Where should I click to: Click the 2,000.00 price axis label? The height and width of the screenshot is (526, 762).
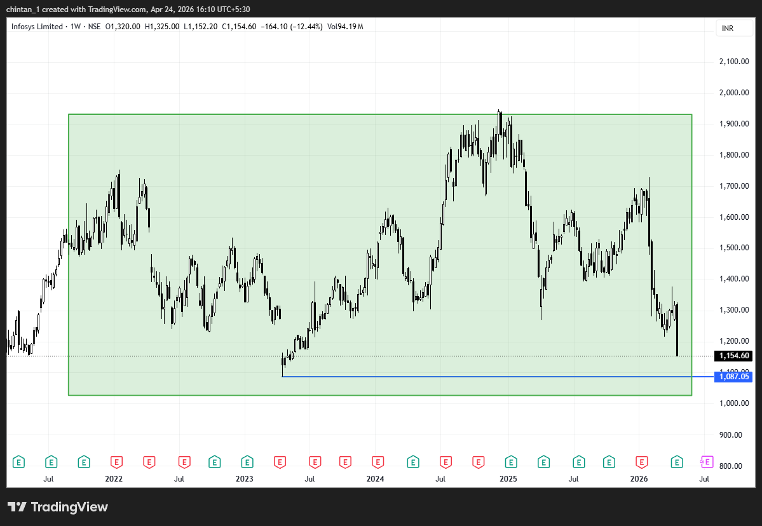(x=734, y=93)
